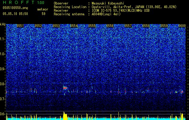Click the 0558 time marker
Viewport: 189px width, 120px height.
coord(146,26)
